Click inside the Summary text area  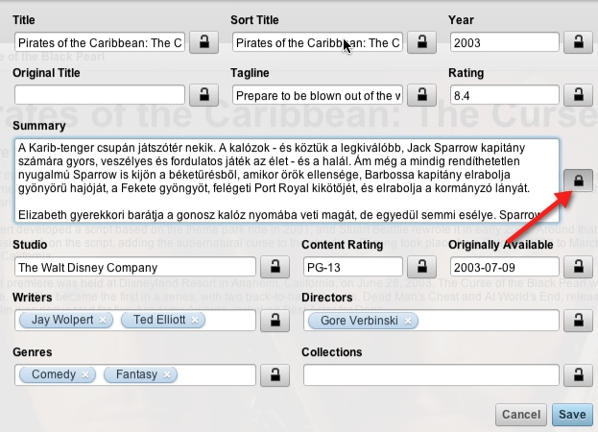pyautogui.click(x=287, y=180)
